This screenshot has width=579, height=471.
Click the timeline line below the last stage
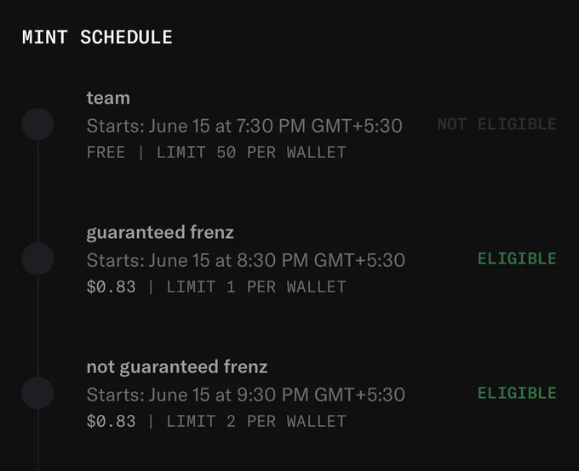pos(37,440)
